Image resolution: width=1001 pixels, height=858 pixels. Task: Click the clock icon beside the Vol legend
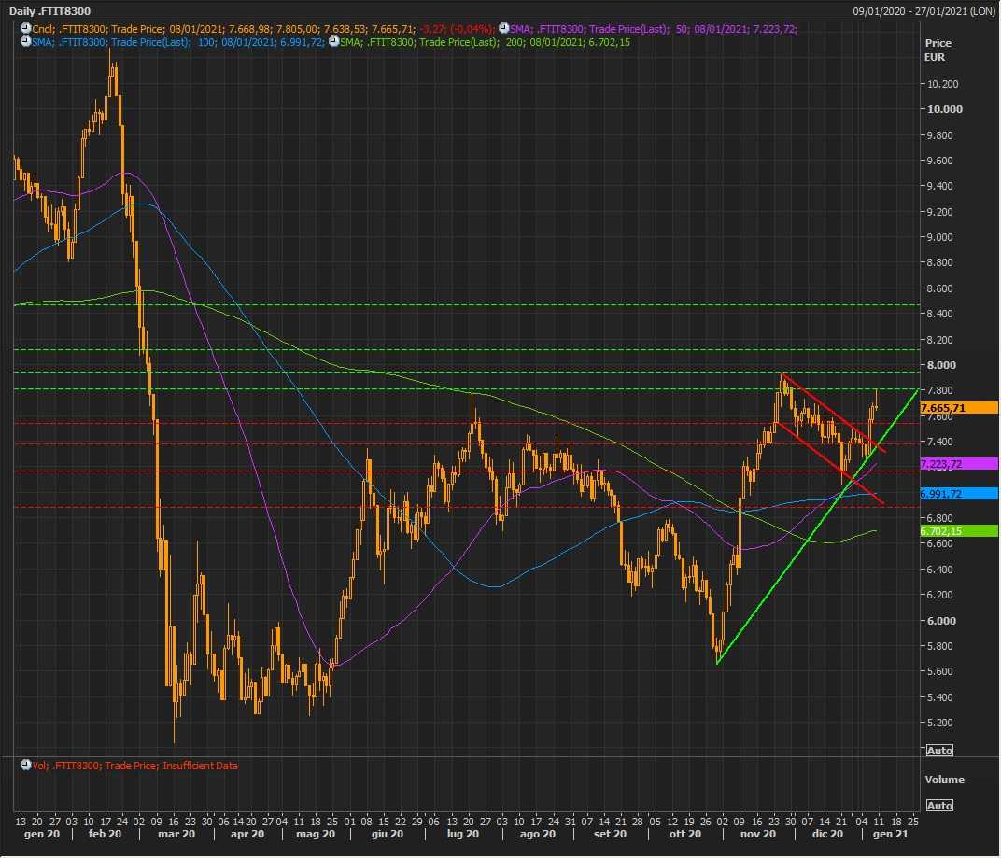point(25,766)
